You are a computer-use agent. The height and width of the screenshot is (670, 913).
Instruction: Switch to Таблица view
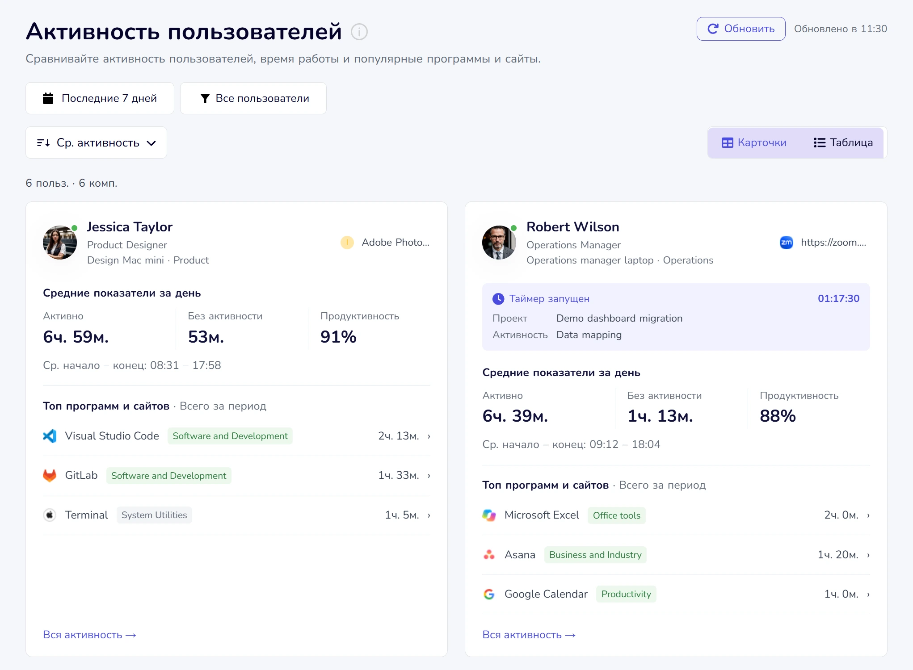843,142
